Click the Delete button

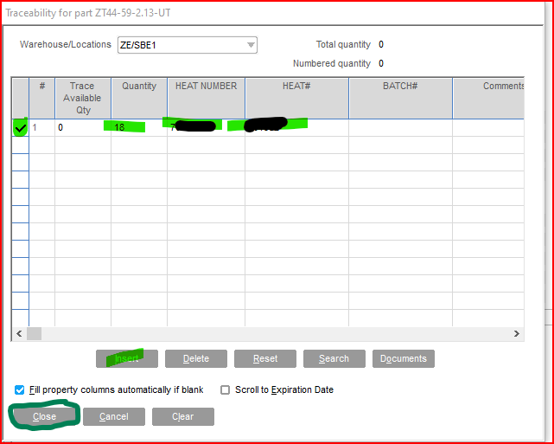[x=196, y=358]
